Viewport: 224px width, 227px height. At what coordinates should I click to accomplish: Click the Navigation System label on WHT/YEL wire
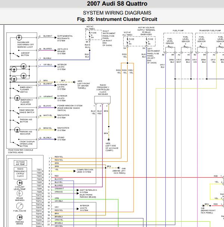coord(63,116)
